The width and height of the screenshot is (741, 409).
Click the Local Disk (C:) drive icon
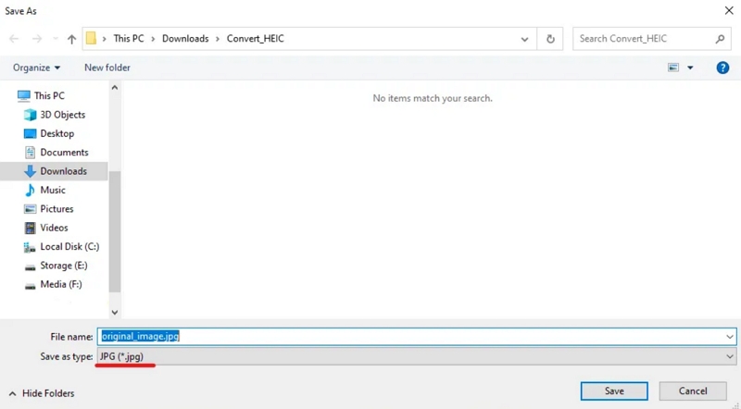[30, 247]
